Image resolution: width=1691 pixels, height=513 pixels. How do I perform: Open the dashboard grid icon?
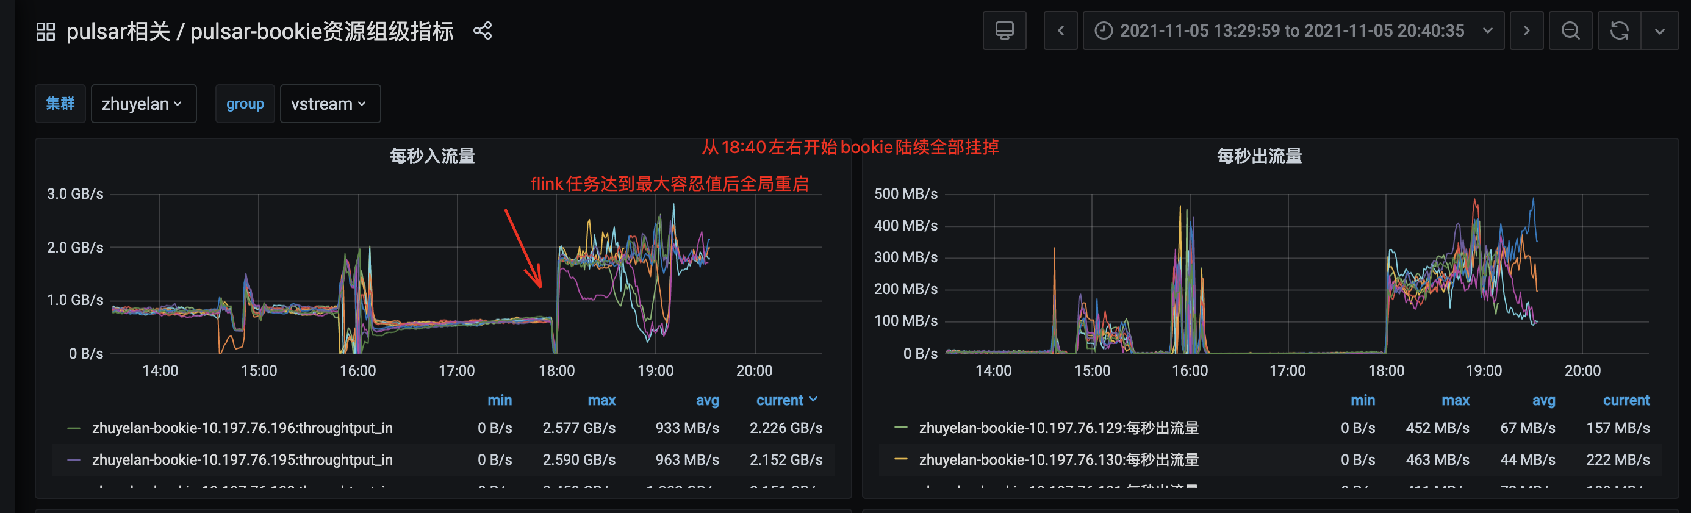click(45, 31)
